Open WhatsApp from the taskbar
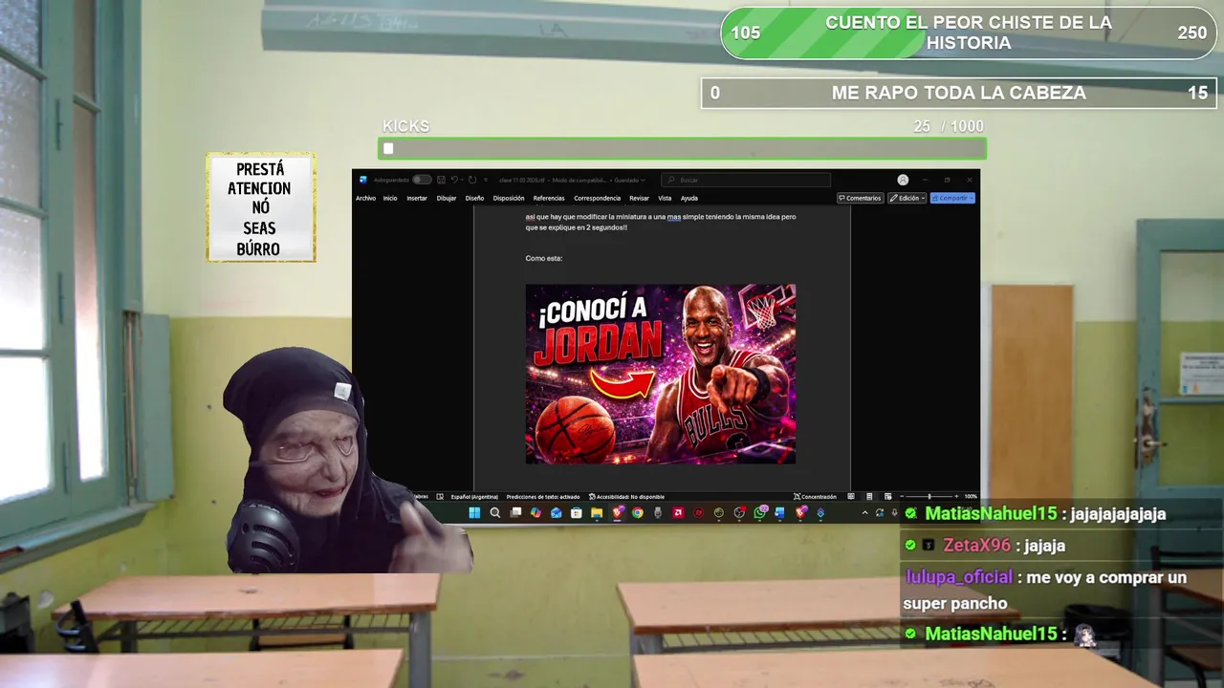Viewport: 1224px width, 688px height. 759,512
